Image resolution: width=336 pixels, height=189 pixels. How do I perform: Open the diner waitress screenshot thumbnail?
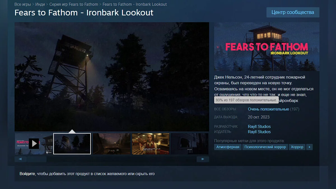[x=151, y=144]
